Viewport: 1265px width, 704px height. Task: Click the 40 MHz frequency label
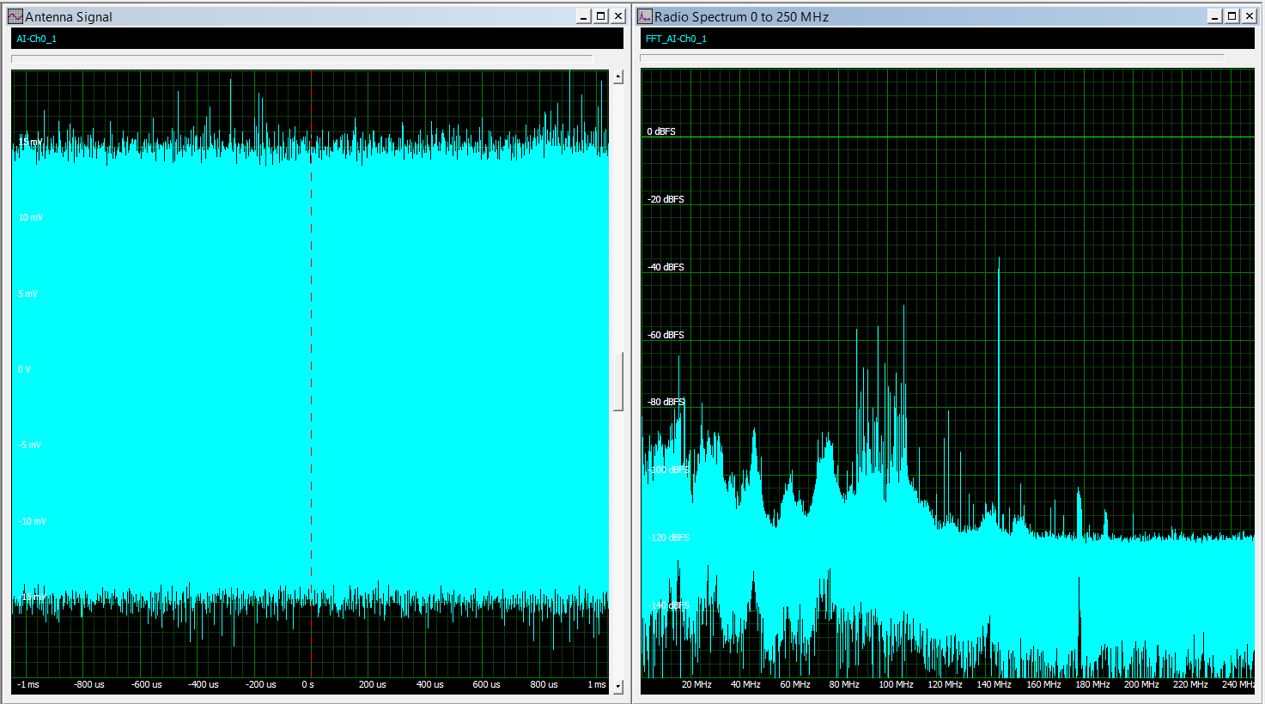[x=745, y=684]
